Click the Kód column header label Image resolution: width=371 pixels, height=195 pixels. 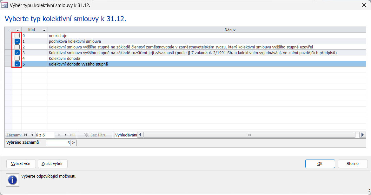(x=32, y=30)
